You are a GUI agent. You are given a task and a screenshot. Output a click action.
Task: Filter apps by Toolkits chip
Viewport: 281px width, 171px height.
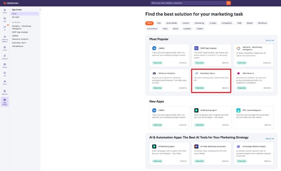pyautogui.click(x=200, y=29)
